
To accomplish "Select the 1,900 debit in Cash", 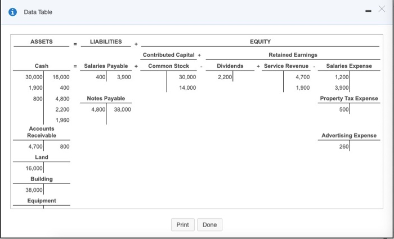I will (x=35, y=88).
